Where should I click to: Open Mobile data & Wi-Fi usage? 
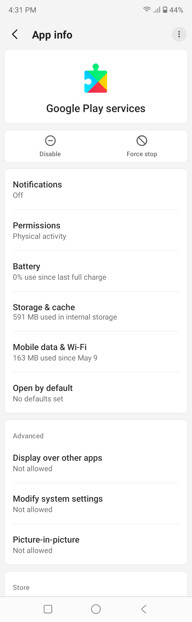(96, 352)
